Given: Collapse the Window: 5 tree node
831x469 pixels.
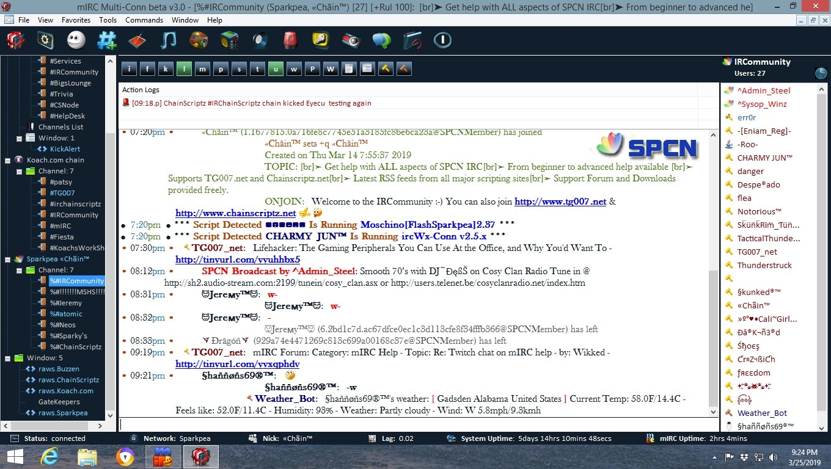Looking at the screenshot, I should coord(7,358).
